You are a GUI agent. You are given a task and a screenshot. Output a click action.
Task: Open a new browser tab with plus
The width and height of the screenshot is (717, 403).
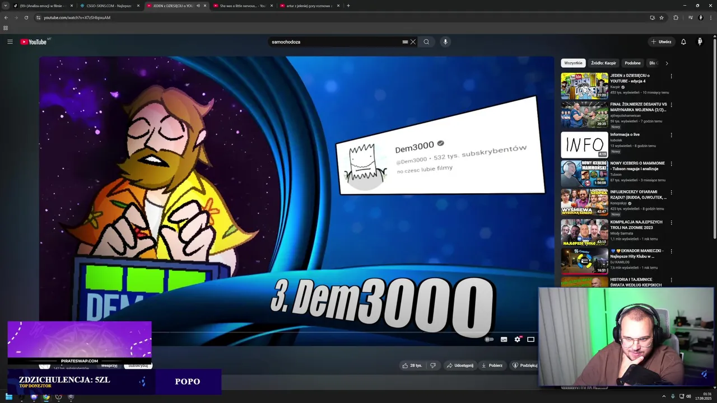tap(348, 6)
